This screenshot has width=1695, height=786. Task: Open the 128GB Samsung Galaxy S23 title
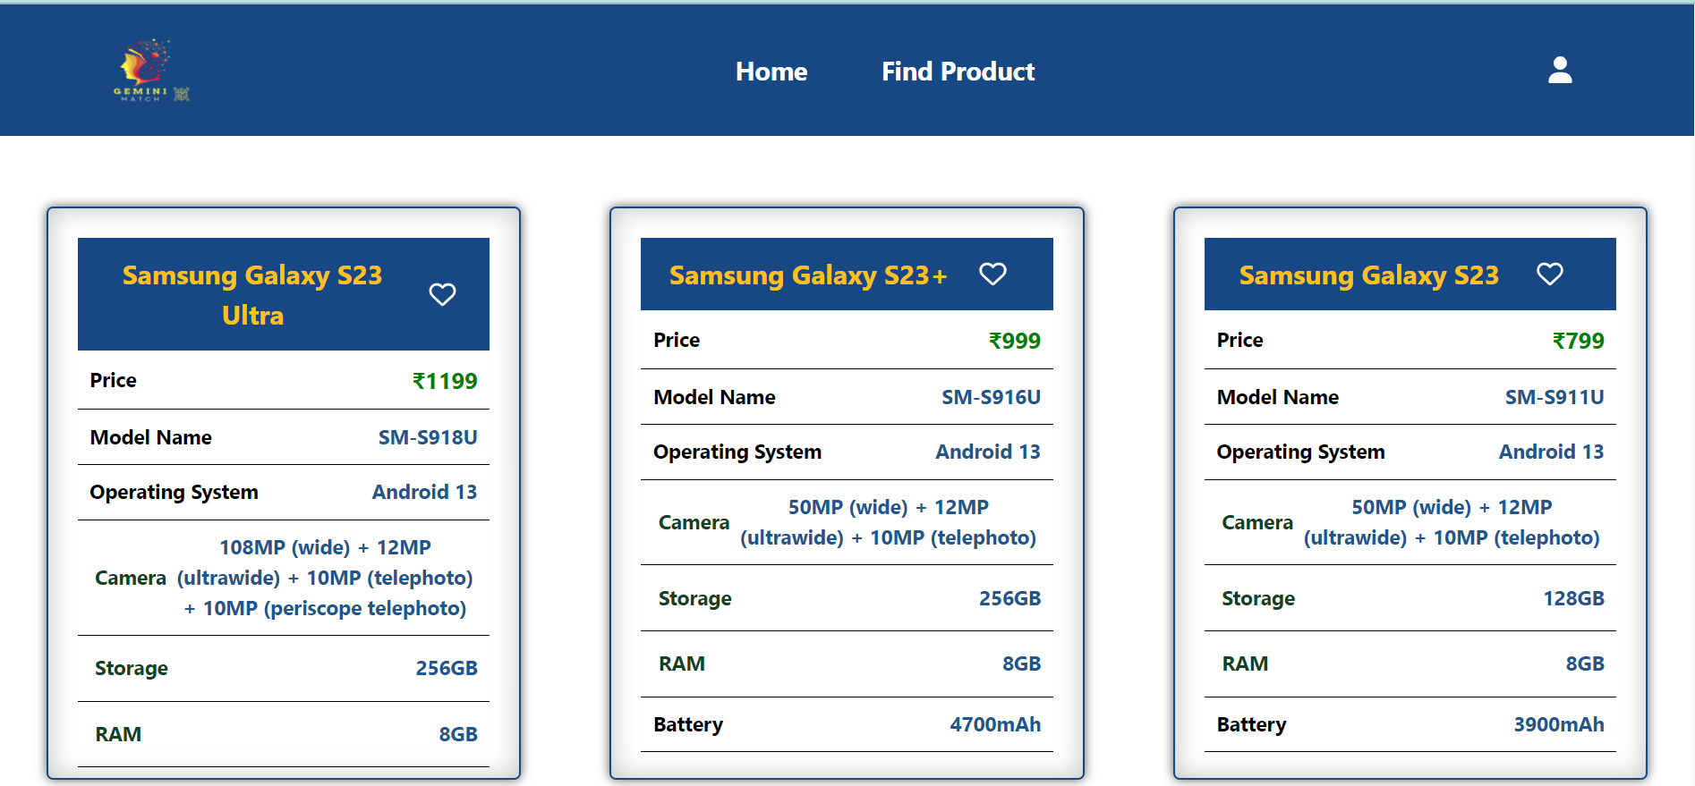1368,275
